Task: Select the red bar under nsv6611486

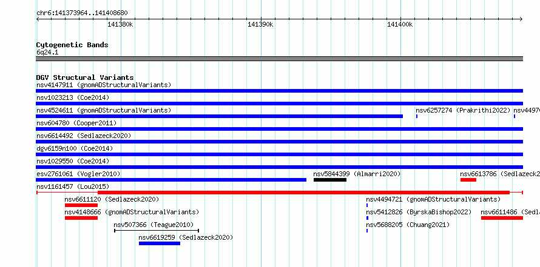Action: (x=502, y=218)
